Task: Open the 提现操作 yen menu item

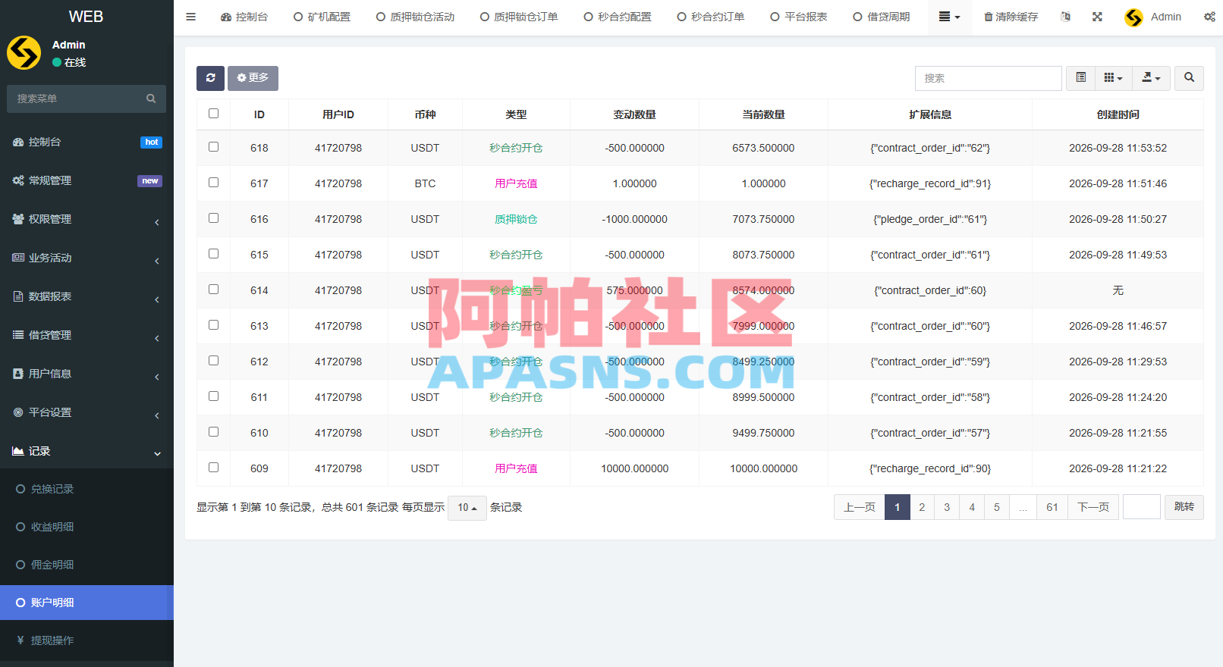Action: coord(86,640)
